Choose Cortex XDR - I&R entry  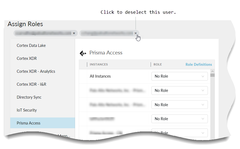pos(31,84)
